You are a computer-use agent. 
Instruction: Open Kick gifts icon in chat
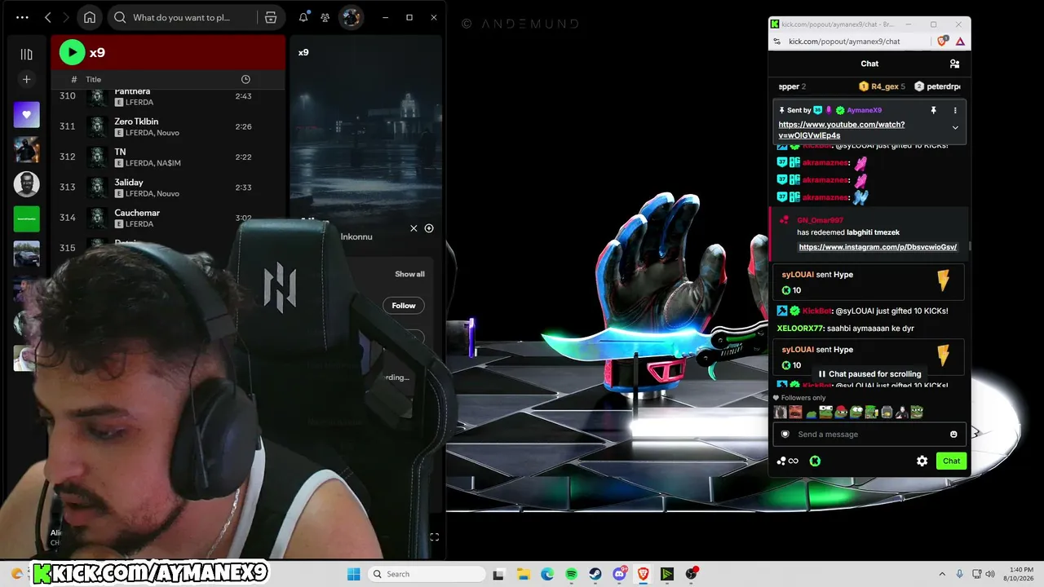(815, 461)
